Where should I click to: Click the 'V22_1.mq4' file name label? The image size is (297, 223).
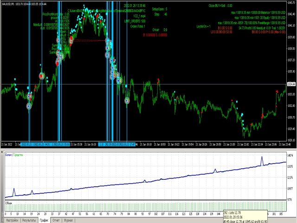[139, 16]
